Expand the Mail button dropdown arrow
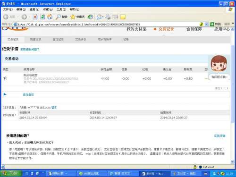The image size is (236, 177). pos(103,17)
